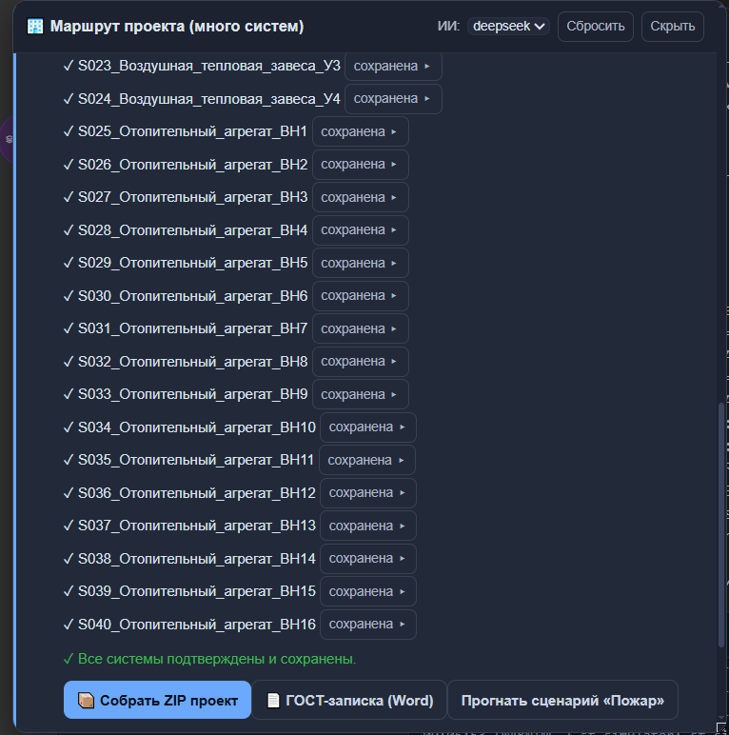The width and height of the screenshot is (729, 735).
Task: Expand сохранена for S031 Отопительный агрегат ВН7
Action: pos(361,328)
